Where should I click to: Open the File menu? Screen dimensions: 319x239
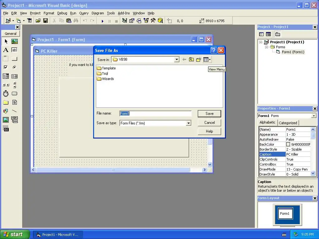coord(6,13)
